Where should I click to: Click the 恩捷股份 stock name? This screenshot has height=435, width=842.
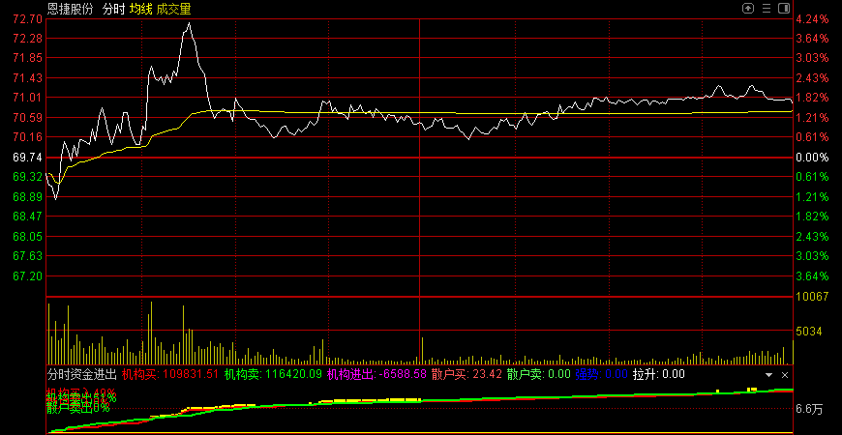(x=71, y=9)
